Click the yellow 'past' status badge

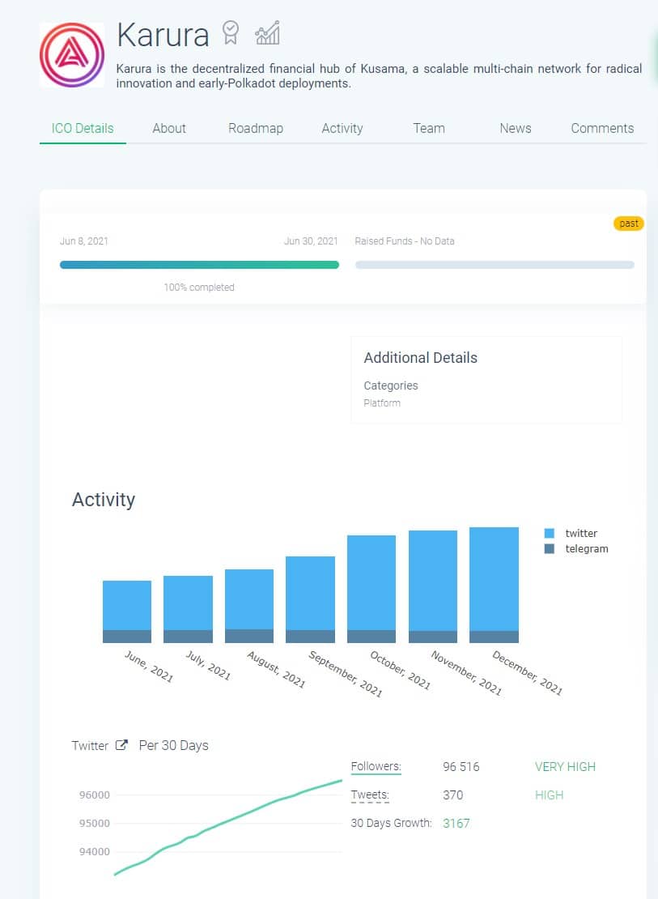(x=629, y=224)
